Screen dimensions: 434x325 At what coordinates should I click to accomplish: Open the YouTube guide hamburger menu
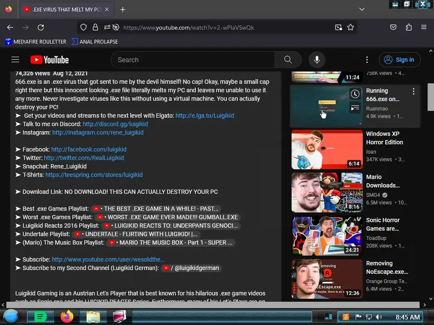(x=15, y=59)
